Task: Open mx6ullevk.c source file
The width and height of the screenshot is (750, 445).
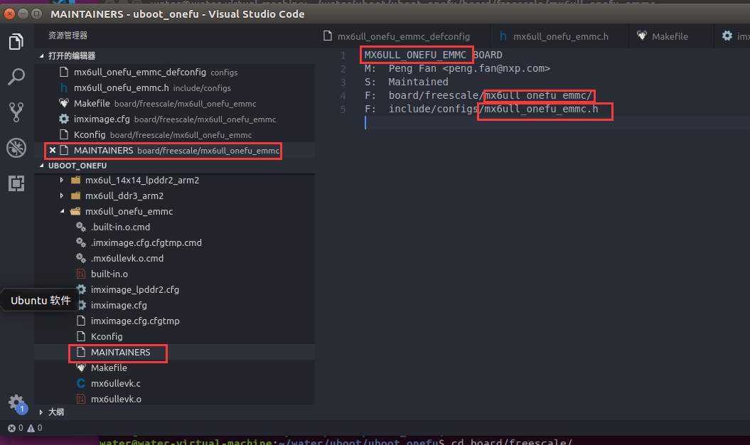Action: coord(116,383)
